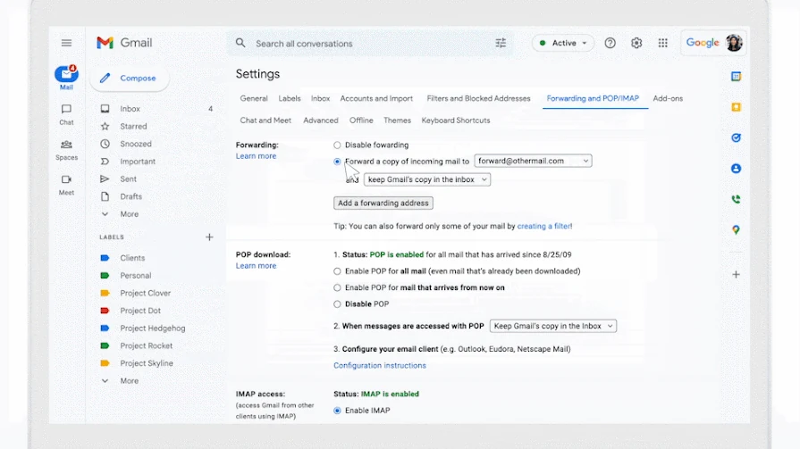Screen dimensions: 800x449
Task: Get add-ons with the plus icon
Action: [736, 275]
